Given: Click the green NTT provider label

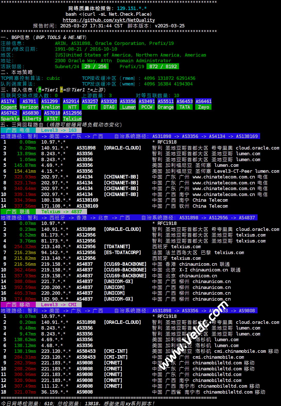Looking at the screenshot, I should click(x=72, y=107).
